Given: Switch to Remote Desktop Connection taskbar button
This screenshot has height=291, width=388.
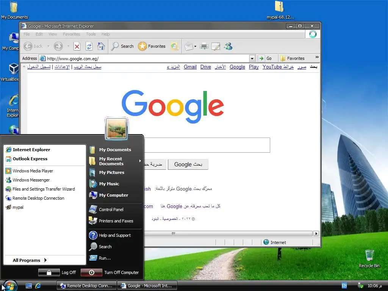Looking at the screenshot, I should click(86, 286).
